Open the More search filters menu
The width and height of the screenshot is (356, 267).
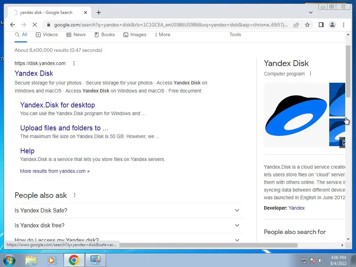162,35
